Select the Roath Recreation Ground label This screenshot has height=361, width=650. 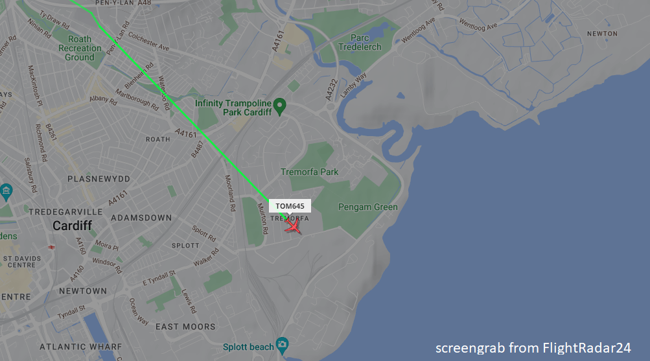point(80,48)
